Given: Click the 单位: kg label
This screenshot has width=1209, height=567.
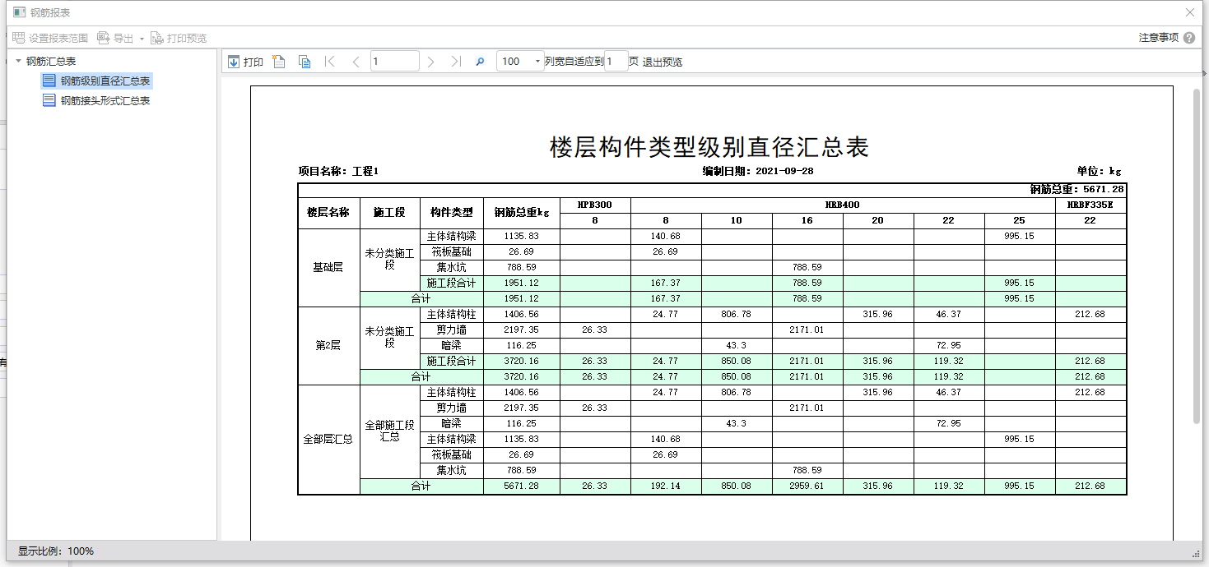Looking at the screenshot, I should [x=1099, y=171].
